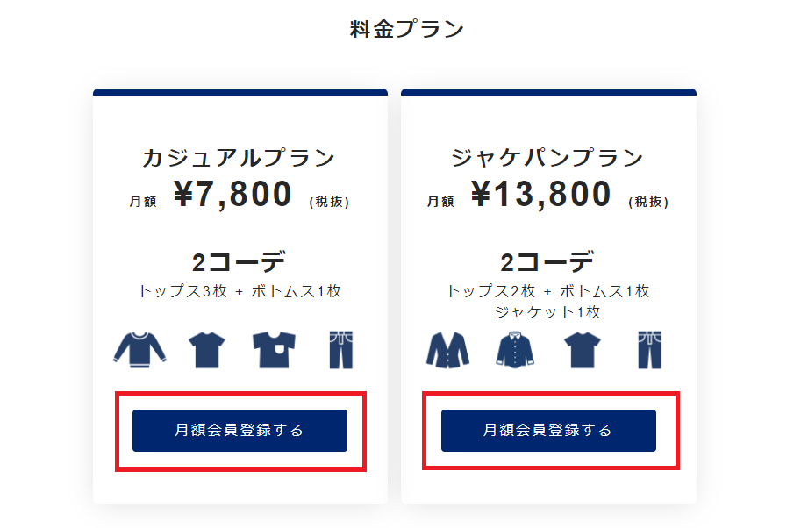Click the カジュアルプラン heading
808x528 pixels.
pos(240,158)
